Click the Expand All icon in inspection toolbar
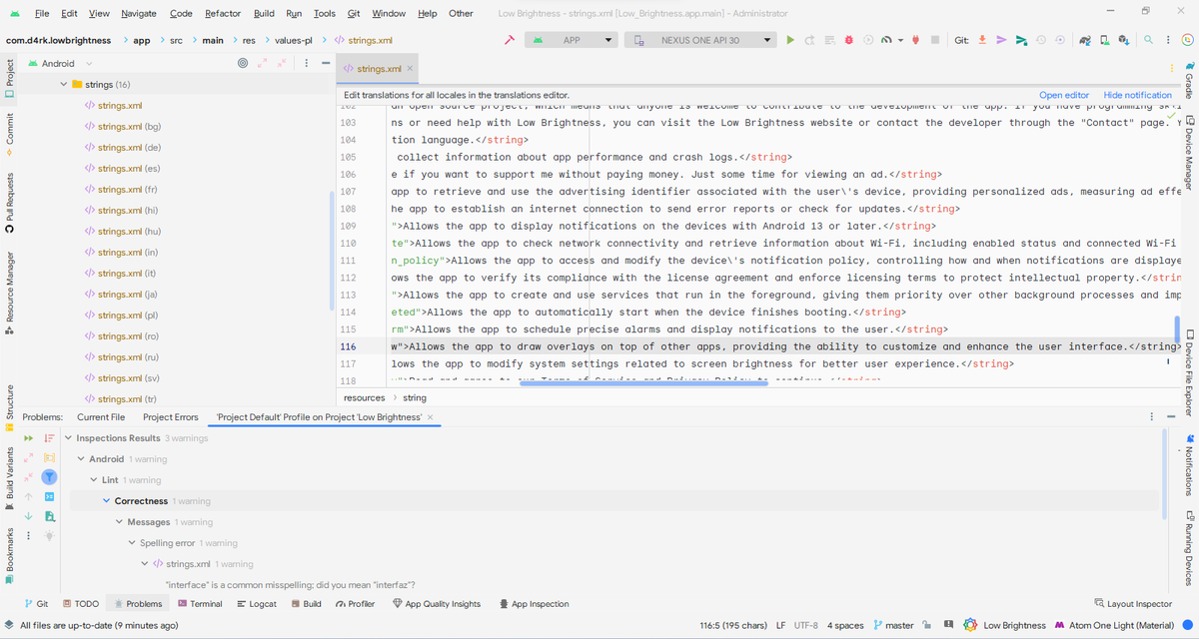 (x=29, y=457)
